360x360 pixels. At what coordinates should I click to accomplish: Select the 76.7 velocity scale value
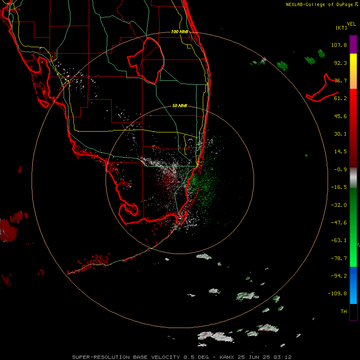point(340,80)
